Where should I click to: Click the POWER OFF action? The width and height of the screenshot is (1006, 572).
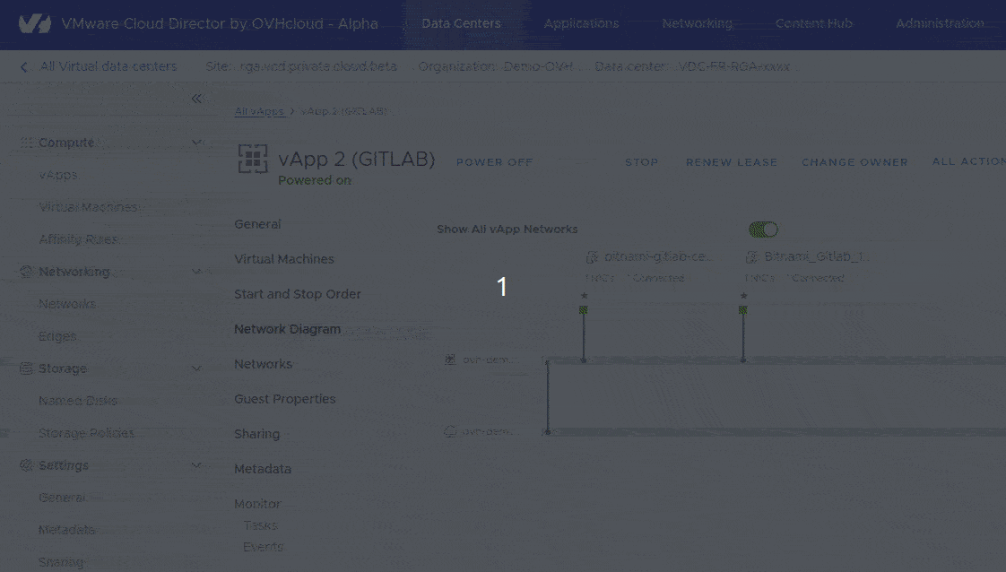494,162
